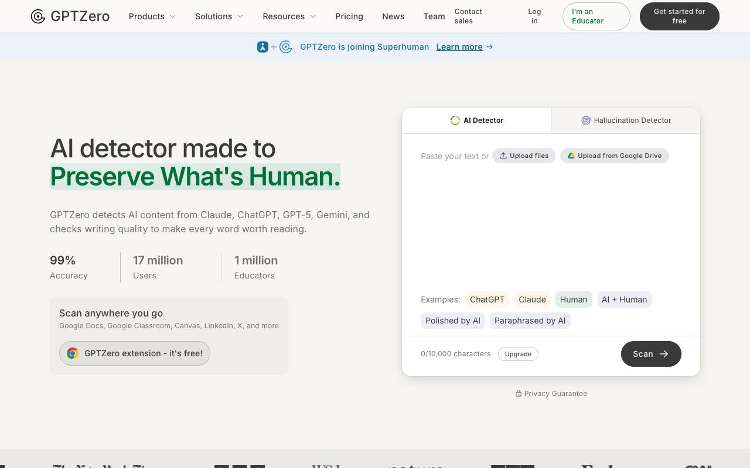This screenshot has width=750, height=468.
Task: Click Get started for free button
Action: click(680, 16)
